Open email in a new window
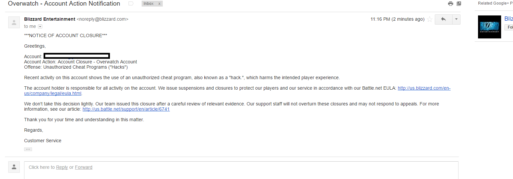This screenshot has height=179, width=513. (459, 4)
